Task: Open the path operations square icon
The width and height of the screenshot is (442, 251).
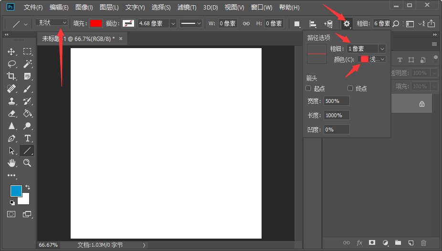Action: [297, 24]
